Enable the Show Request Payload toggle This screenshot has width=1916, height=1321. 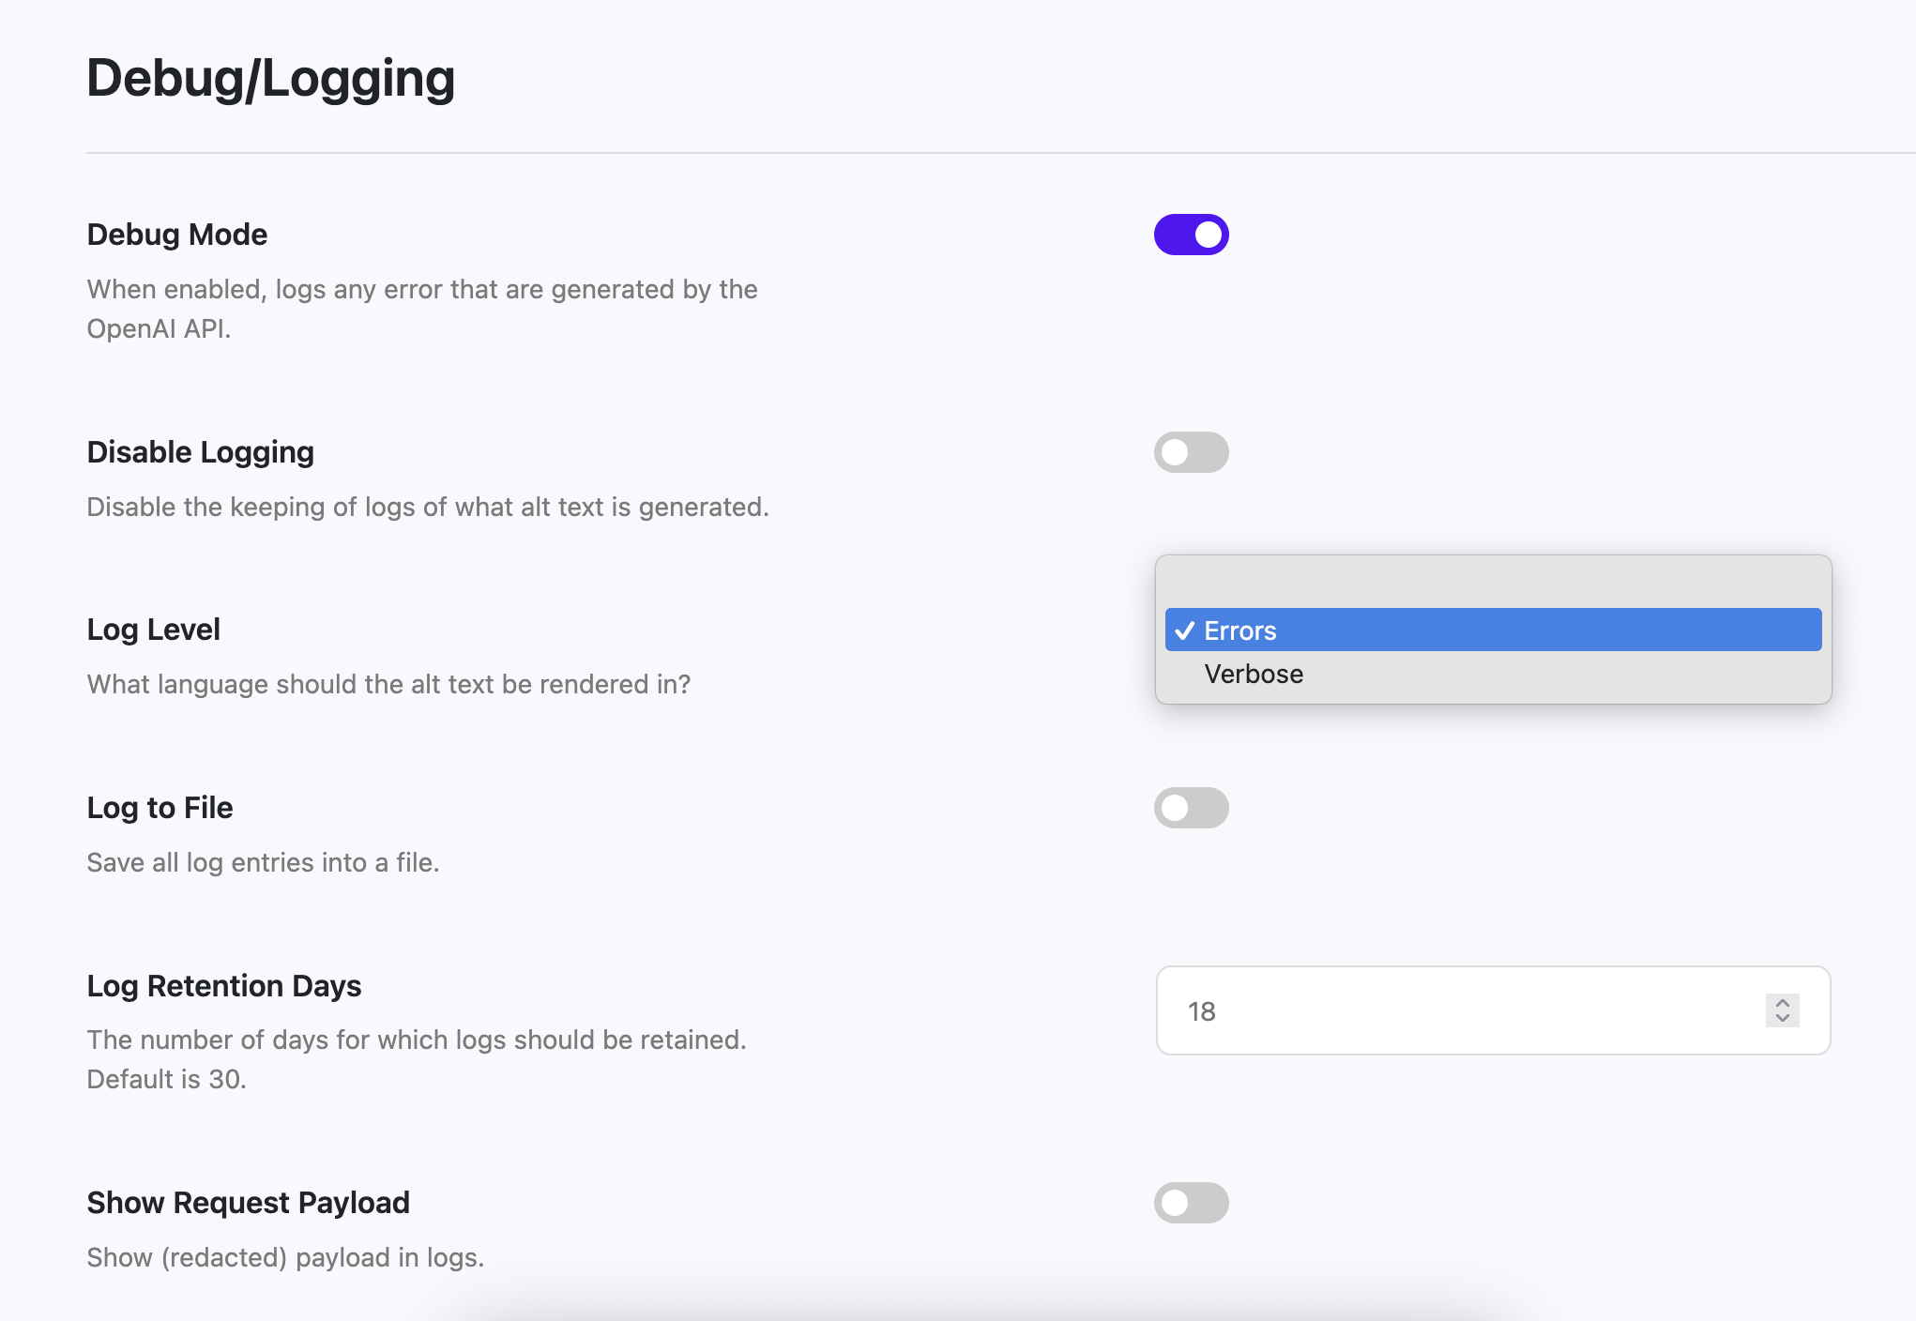coord(1191,1203)
